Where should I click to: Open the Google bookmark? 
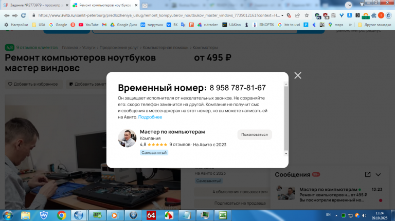tap(58, 25)
